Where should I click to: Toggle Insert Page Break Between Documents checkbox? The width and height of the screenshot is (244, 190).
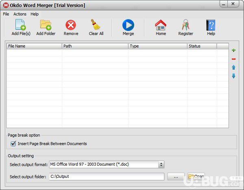click(13, 144)
